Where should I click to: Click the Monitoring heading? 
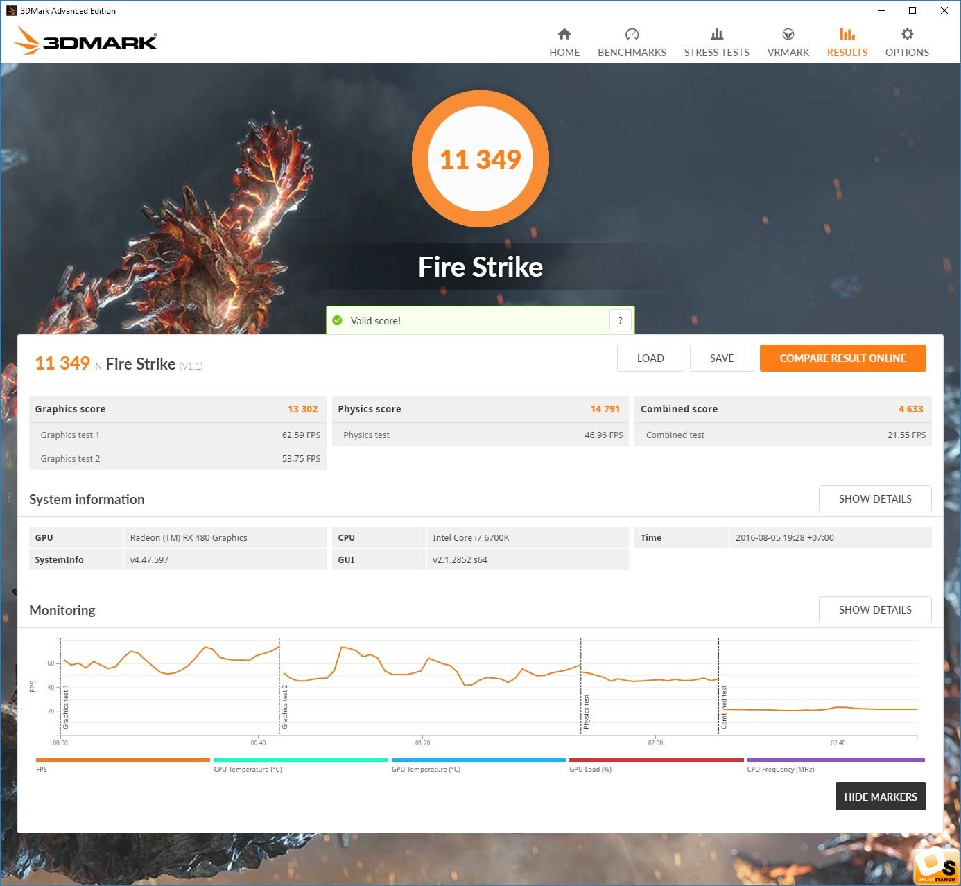[62, 610]
